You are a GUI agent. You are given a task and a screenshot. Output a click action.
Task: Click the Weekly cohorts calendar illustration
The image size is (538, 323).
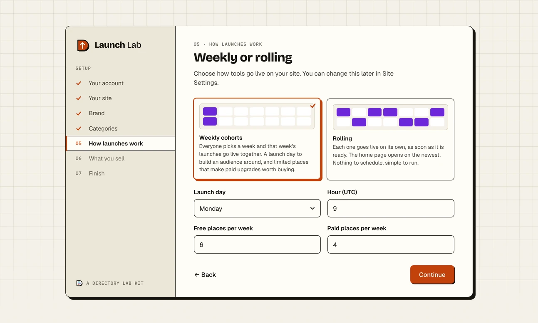click(257, 116)
